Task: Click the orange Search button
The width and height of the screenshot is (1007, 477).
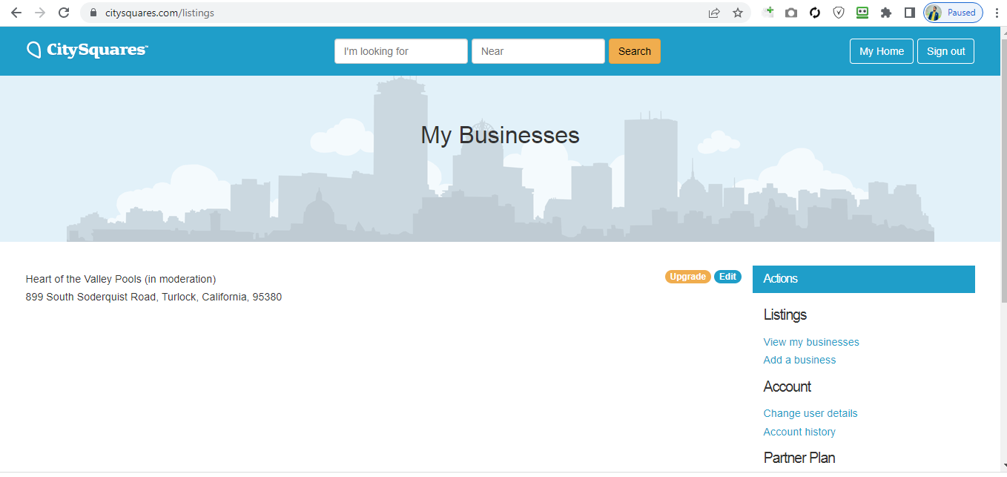Action: pos(635,51)
